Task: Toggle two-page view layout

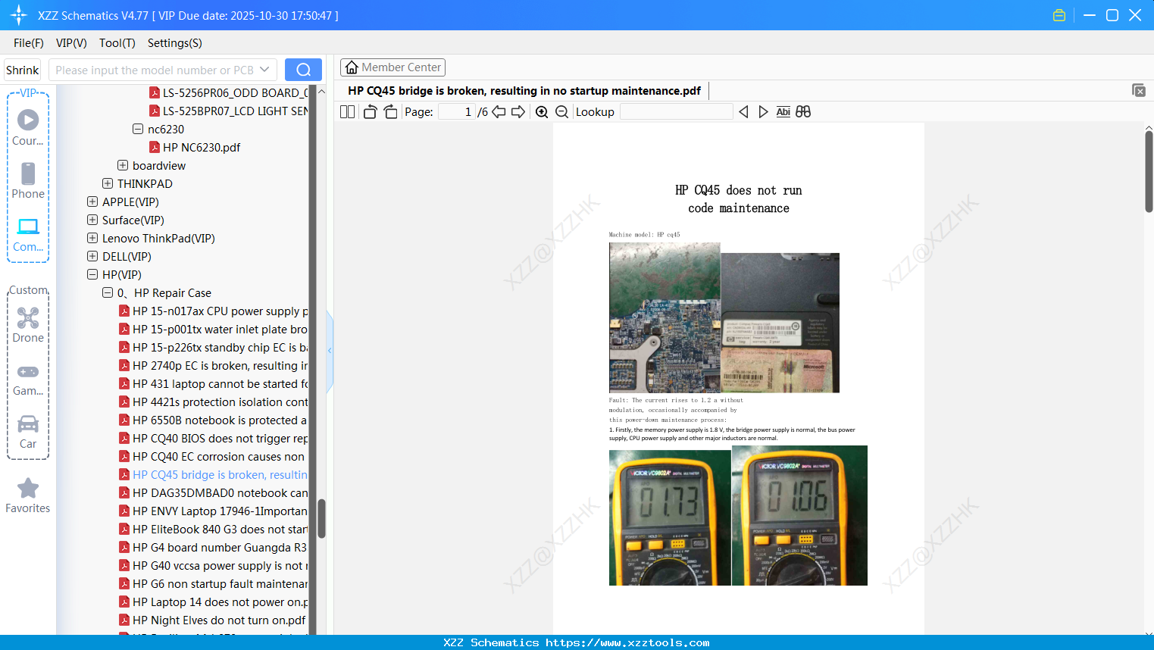Action: 347,112
